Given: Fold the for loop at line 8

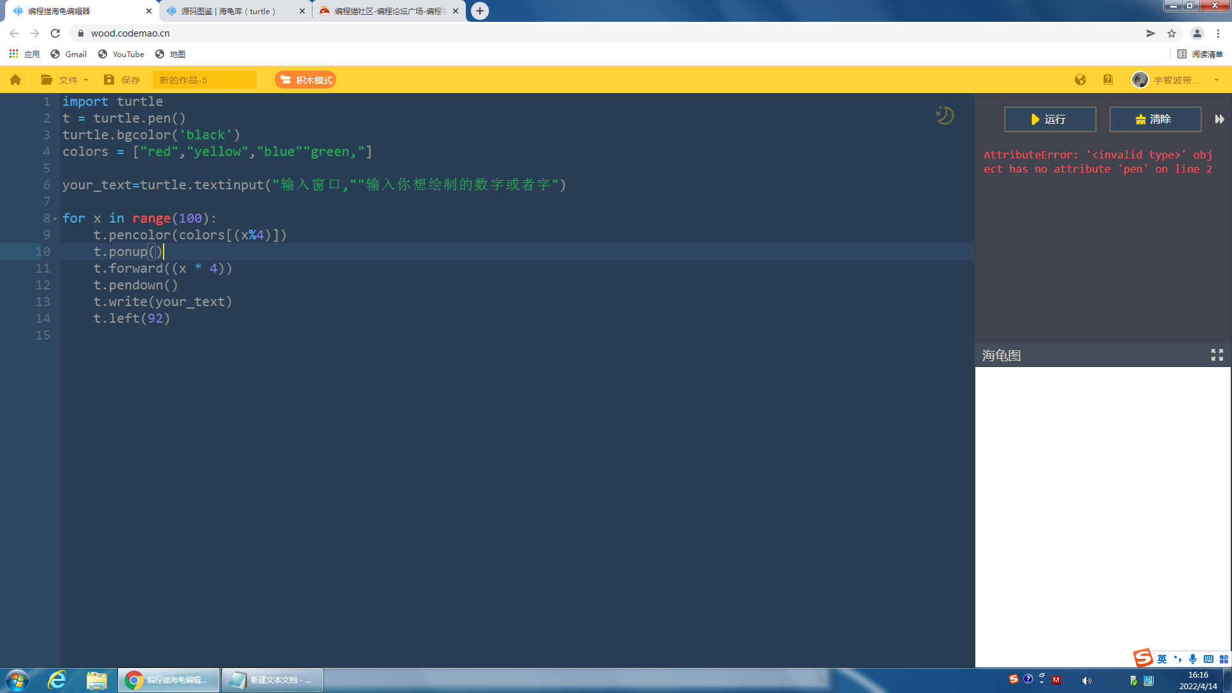Looking at the screenshot, I should (x=55, y=219).
